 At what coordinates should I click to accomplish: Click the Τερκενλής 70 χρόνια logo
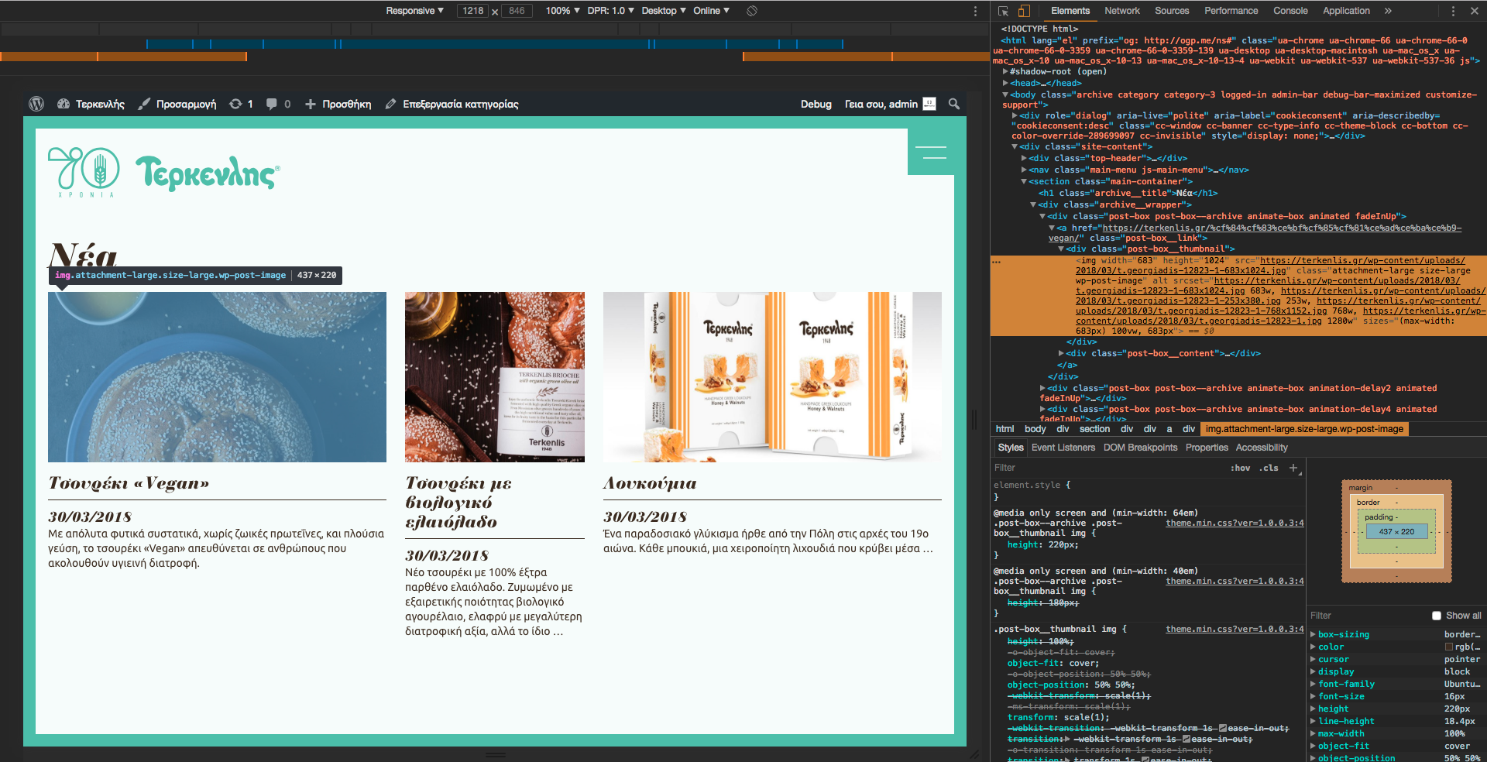pos(164,172)
